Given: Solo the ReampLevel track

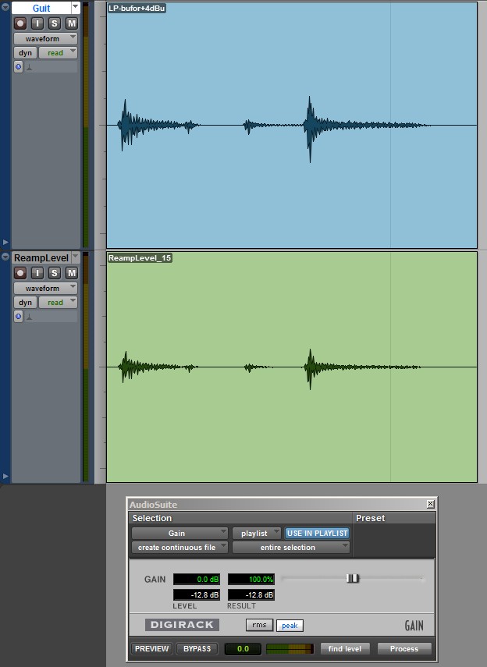Looking at the screenshot, I should (55, 273).
